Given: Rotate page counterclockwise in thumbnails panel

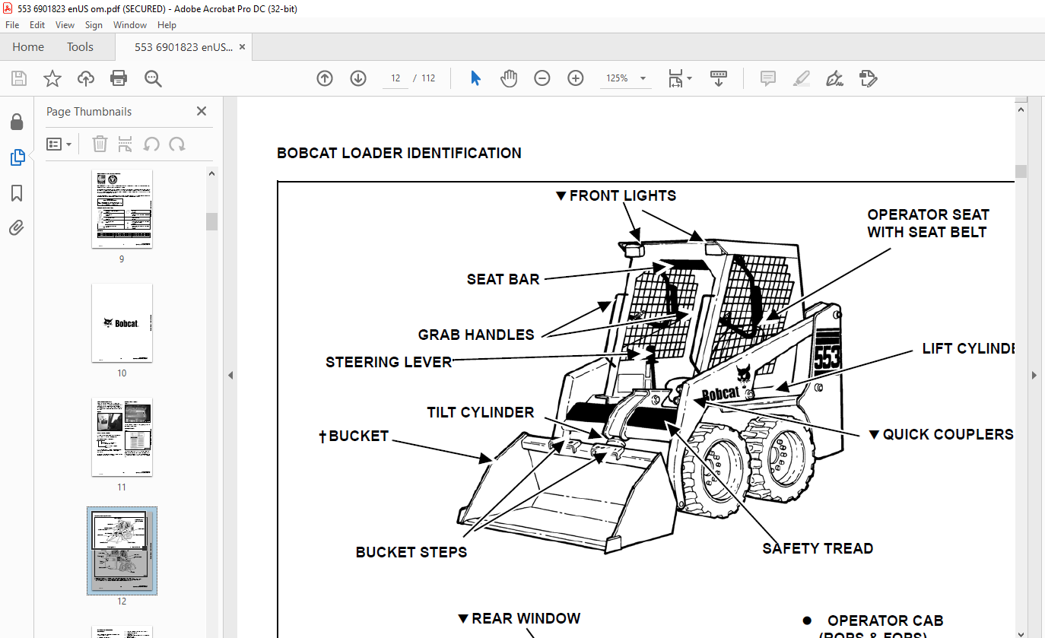Looking at the screenshot, I should point(151,144).
